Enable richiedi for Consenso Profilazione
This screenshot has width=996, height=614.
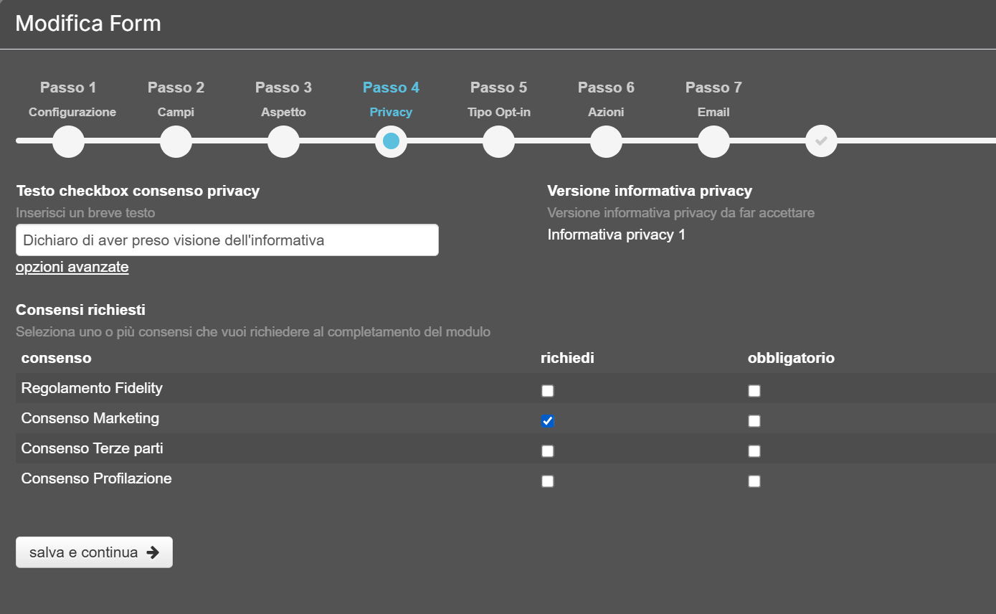click(x=548, y=481)
